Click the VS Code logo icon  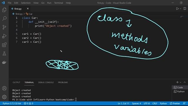pyautogui.click(x=3, y=3)
